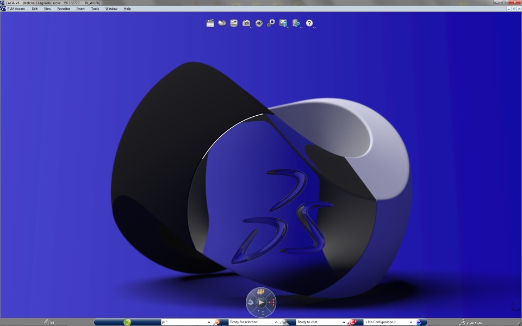
Task: Click the 3DS logo on the rendered model
Action: pyautogui.click(x=281, y=216)
